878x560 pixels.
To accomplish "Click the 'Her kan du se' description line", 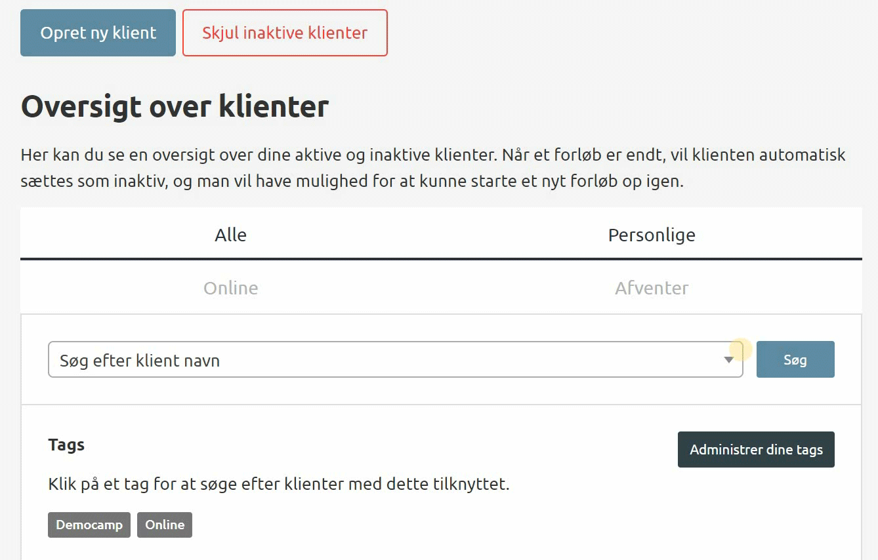I will click(433, 155).
